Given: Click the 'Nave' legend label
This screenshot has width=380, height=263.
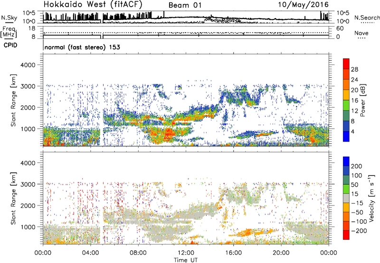Looking at the screenshot, I should pyautogui.click(x=361, y=33).
